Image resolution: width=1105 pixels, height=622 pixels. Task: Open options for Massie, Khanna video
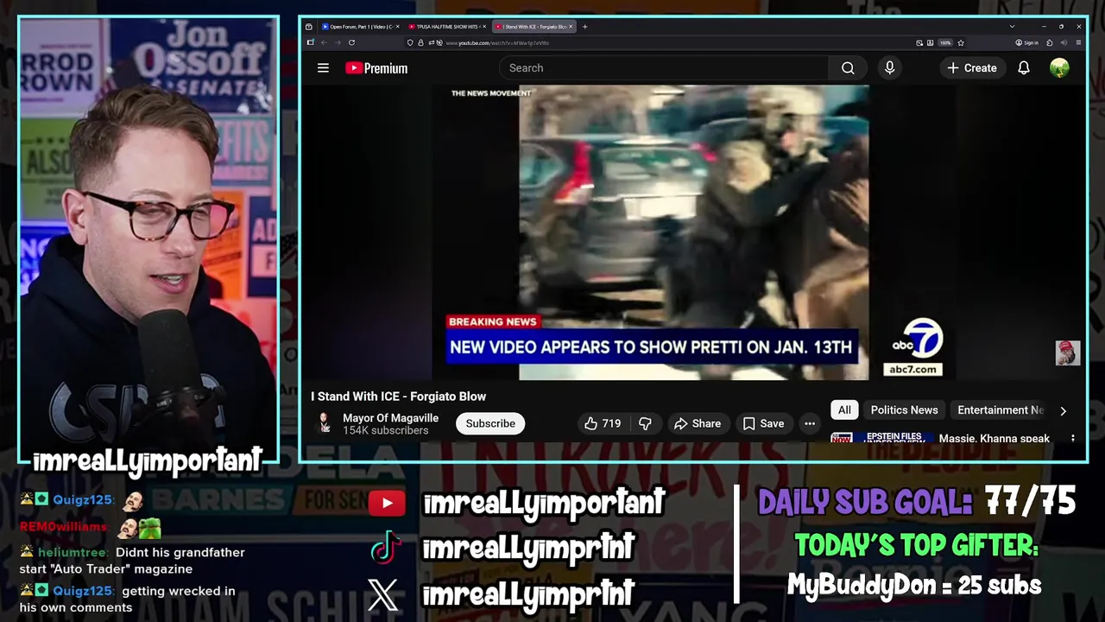coord(1073,438)
